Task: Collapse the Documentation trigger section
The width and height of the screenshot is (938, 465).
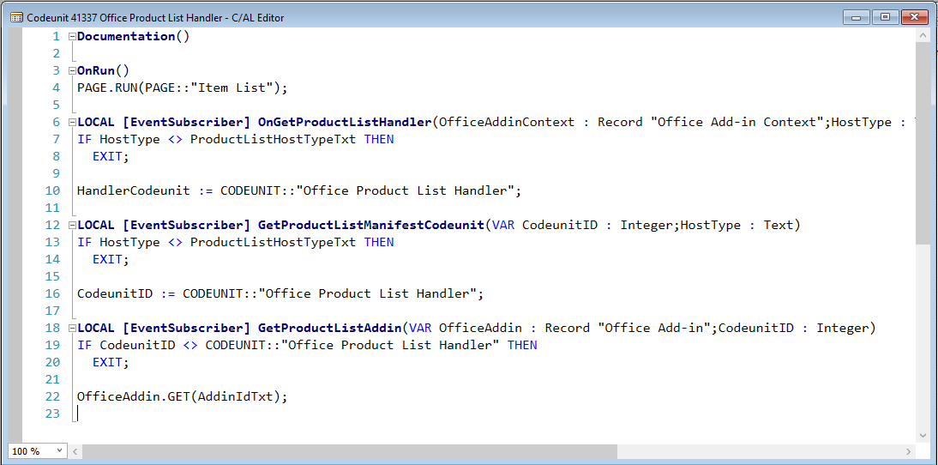Action: pos(72,37)
